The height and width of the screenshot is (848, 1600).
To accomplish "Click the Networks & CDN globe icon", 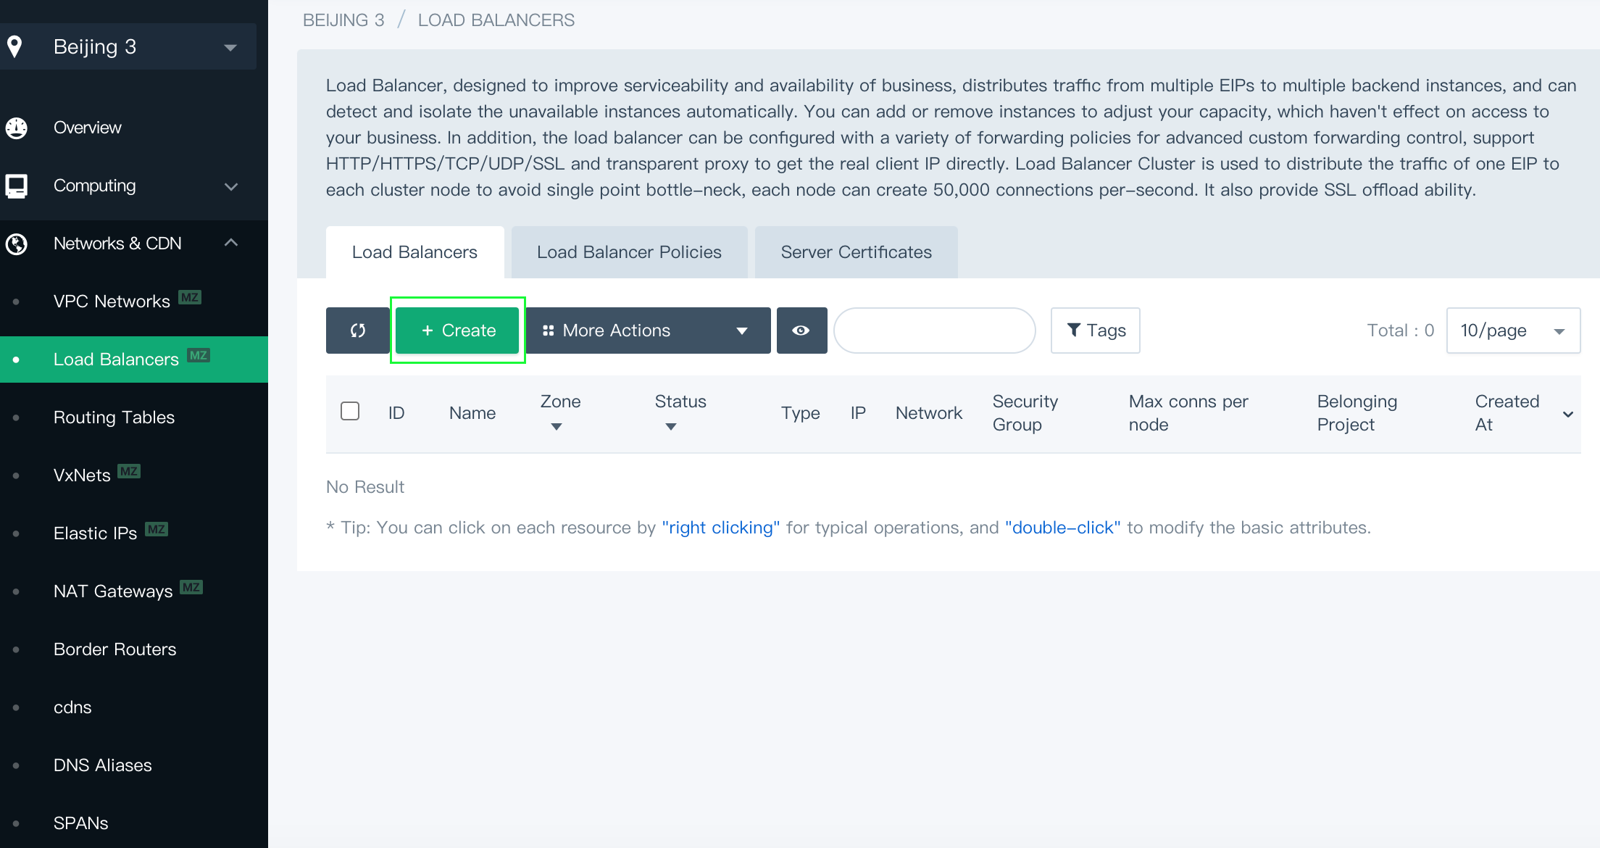I will click(17, 244).
